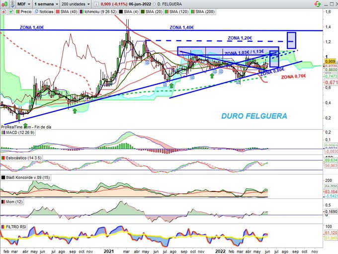Click the 63,154 Koncorde value label
Image resolution: width=338 pixels, height=254 pixels.
click(331, 192)
